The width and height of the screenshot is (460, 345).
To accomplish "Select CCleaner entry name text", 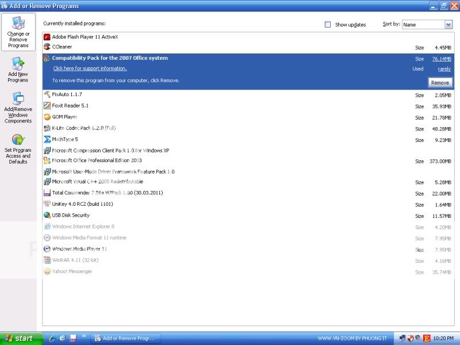I will coord(62,47).
